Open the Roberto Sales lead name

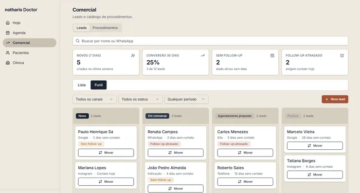coord(230,168)
